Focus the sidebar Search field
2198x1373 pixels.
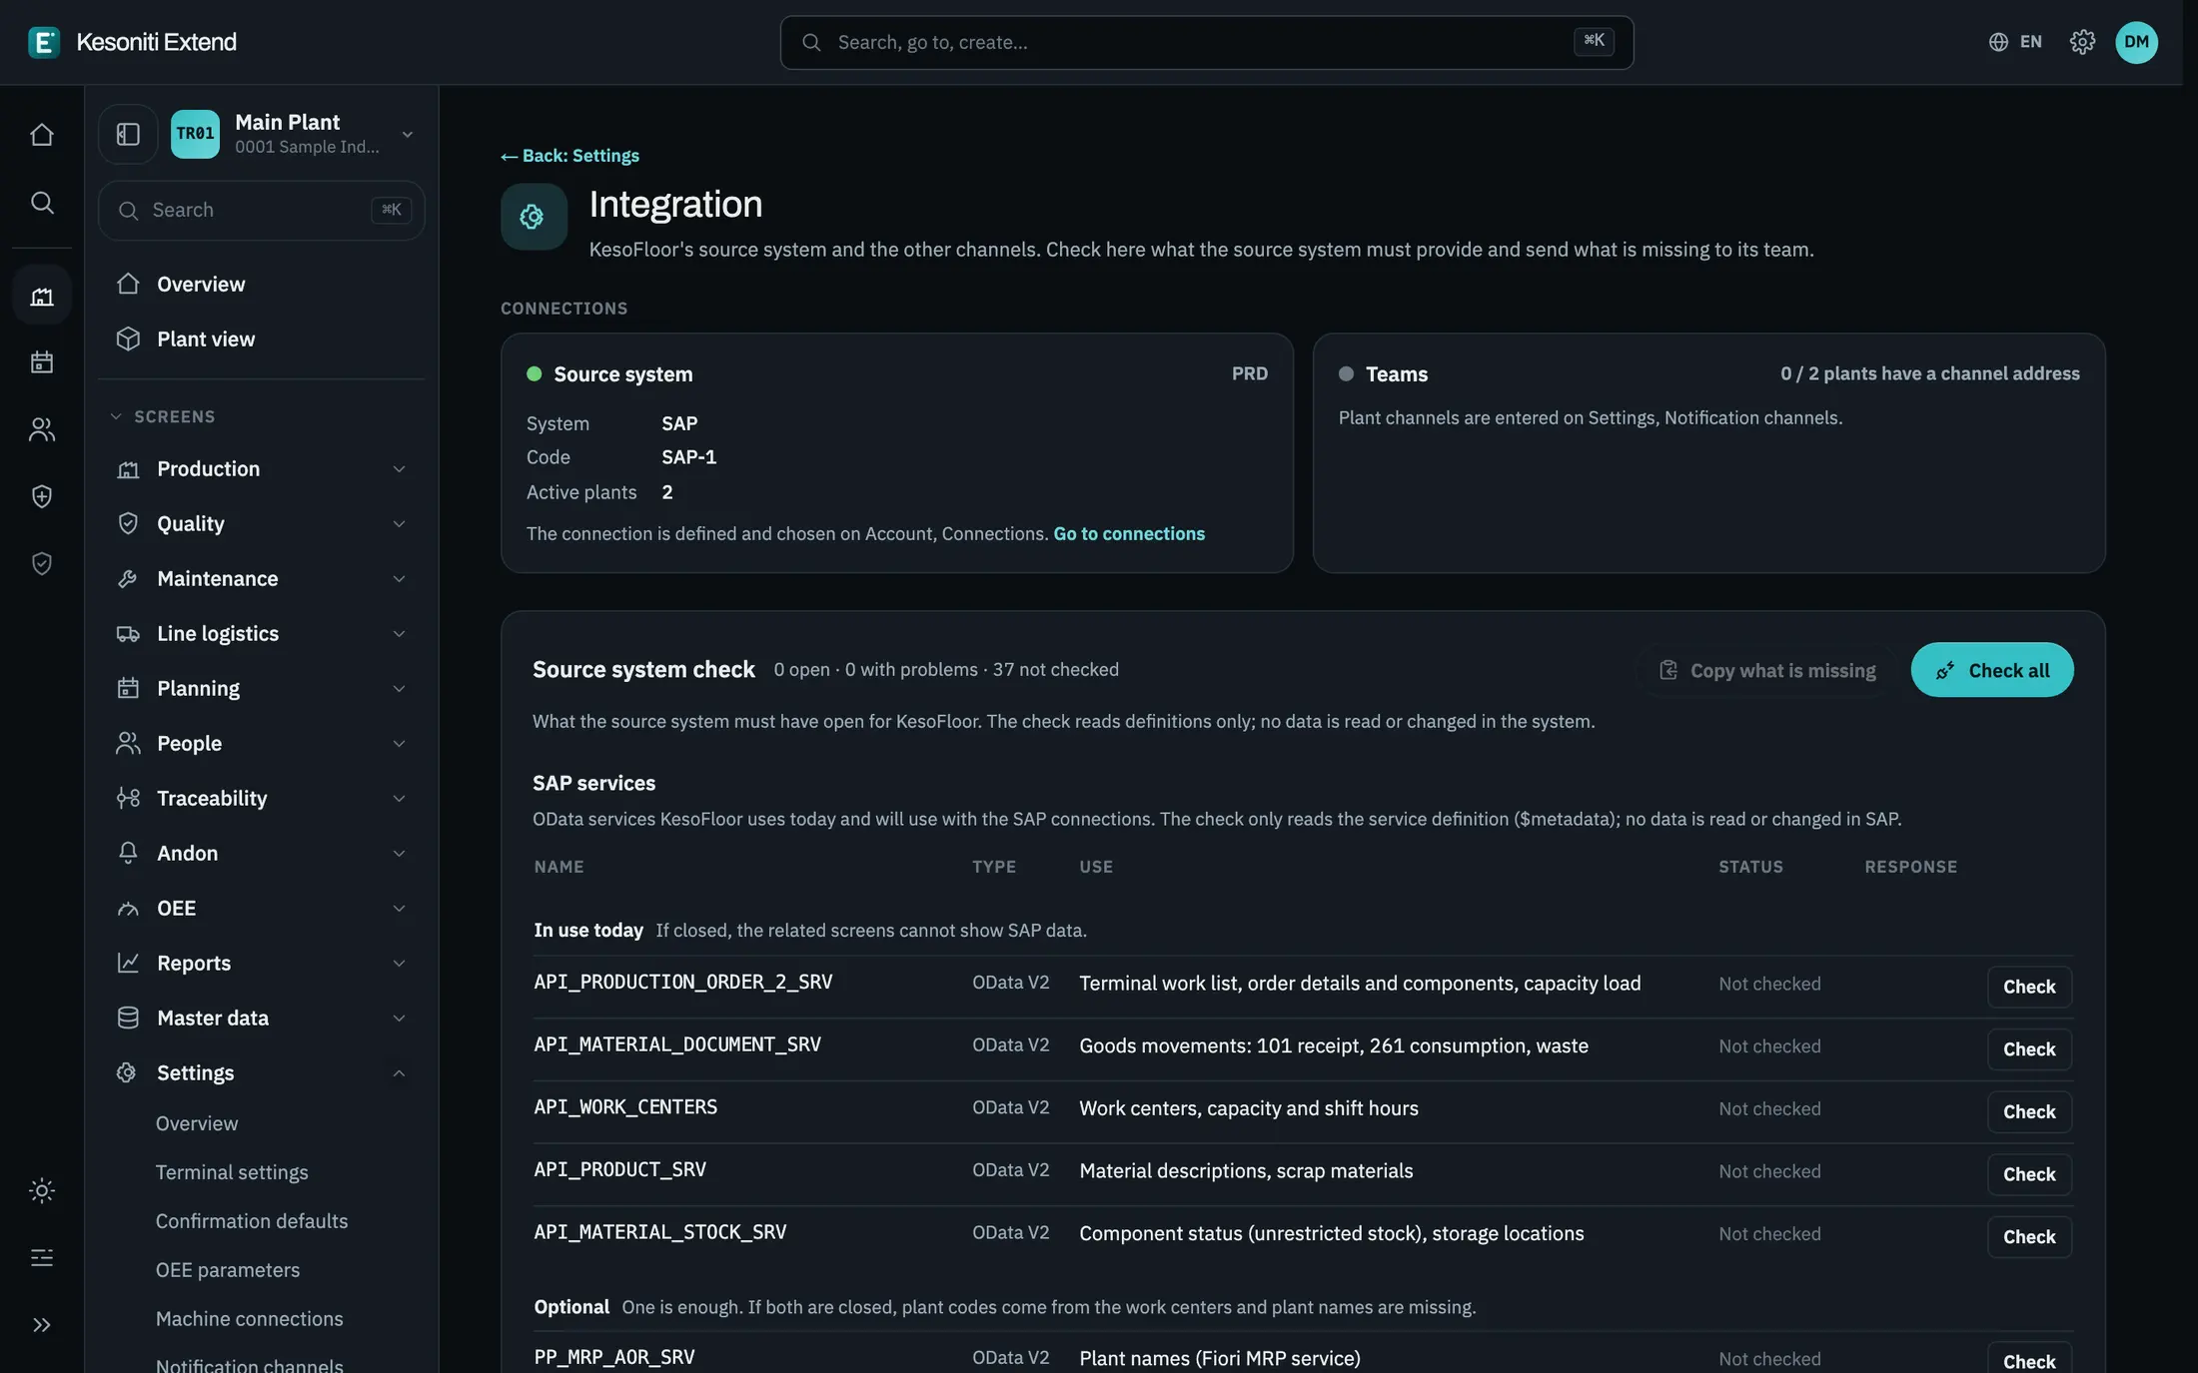(x=262, y=210)
